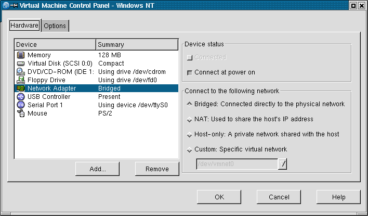Click Using device /dev/ttyS0 summary
The height and width of the screenshot is (216, 368).
pyautogui.click(x=133, y=105)
